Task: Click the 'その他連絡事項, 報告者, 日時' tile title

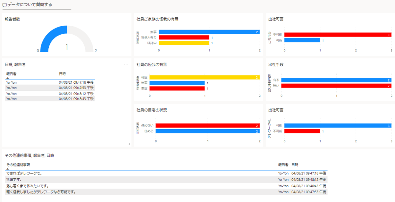Action: coord(30,155)
